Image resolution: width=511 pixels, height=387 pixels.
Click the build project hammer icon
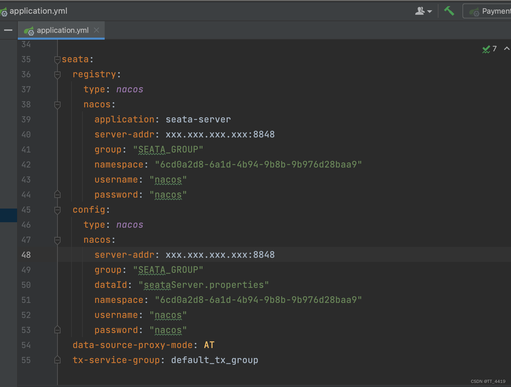point(449,11)
